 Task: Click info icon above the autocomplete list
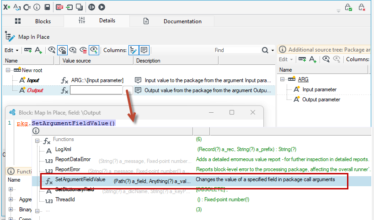point(36,131)
